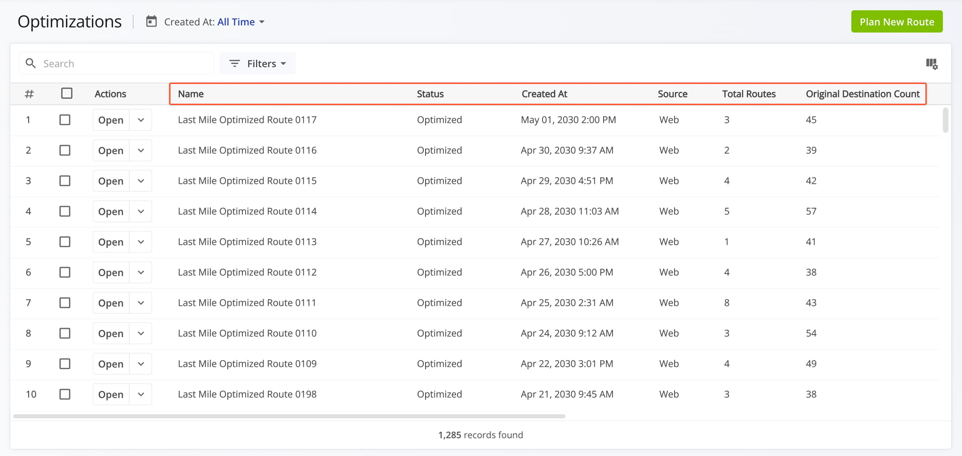Sort by the Status column header

[x=430, y=94]
